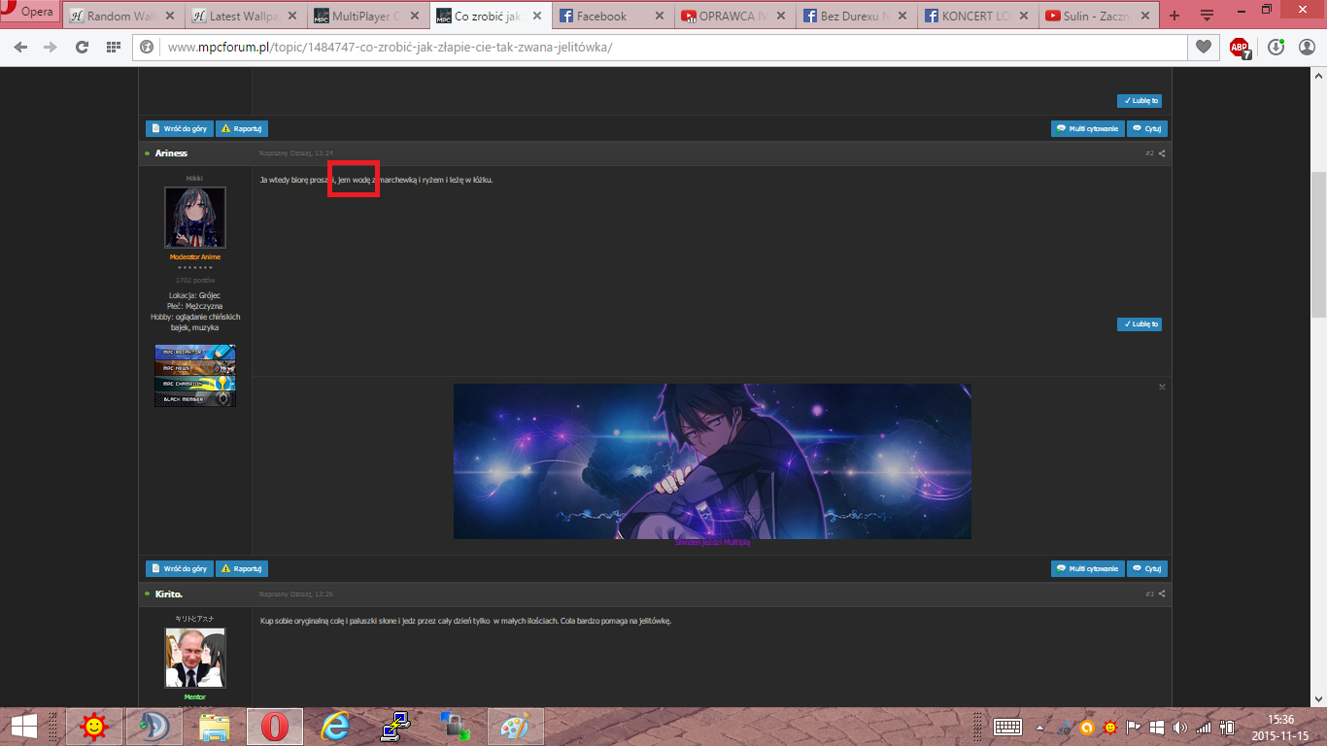Open Kirito's avatar image

click(195, 658)
